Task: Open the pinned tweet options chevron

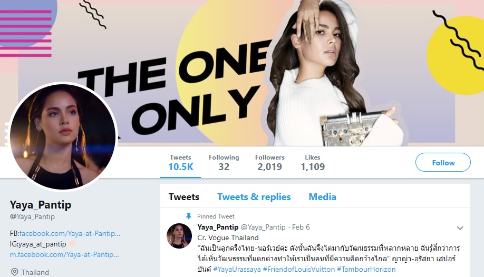Action: click(x=460, y=228)
